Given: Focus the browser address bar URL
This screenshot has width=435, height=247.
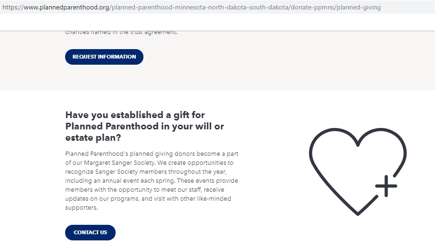Looking at the screenshot, I should pos(192,7).
